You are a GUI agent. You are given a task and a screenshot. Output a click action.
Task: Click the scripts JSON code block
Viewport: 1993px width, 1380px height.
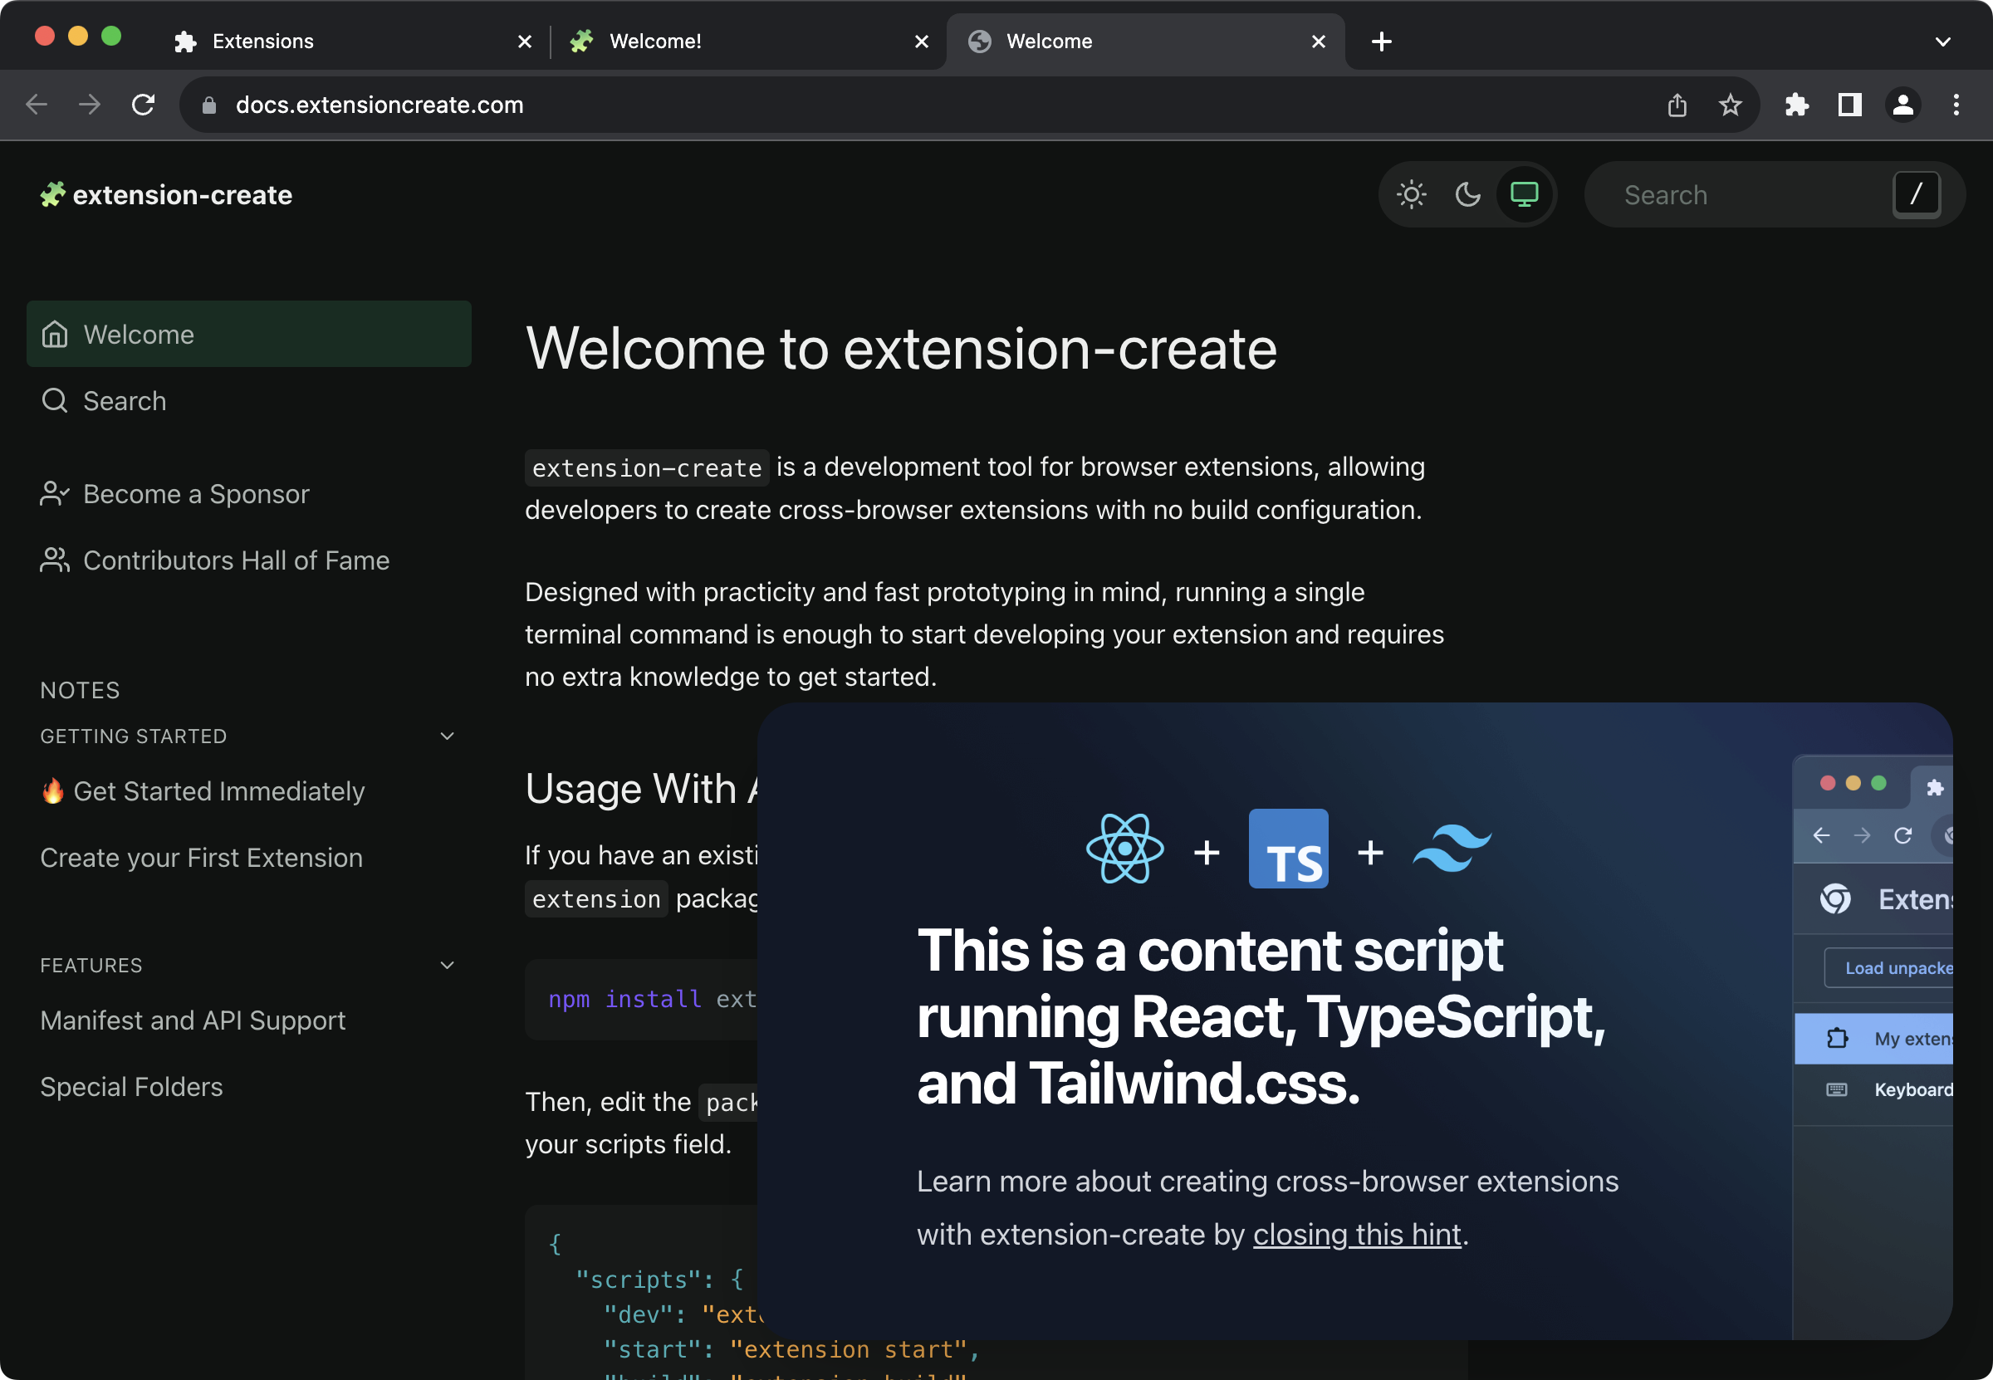coord(642,1292)
